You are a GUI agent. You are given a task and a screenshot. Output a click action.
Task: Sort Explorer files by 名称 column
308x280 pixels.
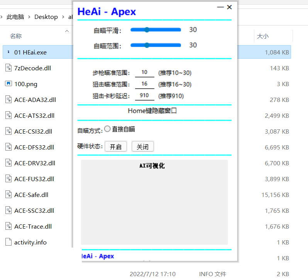[x=16, y=36]
